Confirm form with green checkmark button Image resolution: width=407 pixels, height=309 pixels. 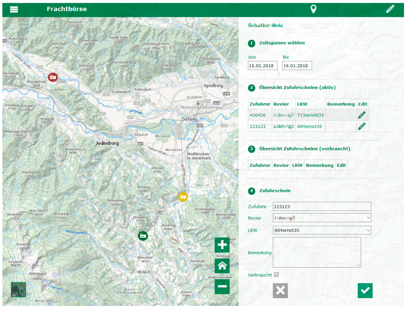click(365, 291)
